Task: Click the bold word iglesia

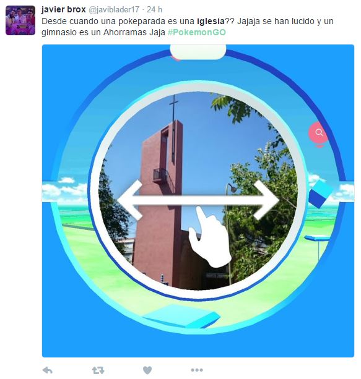Action: [211, 21]
